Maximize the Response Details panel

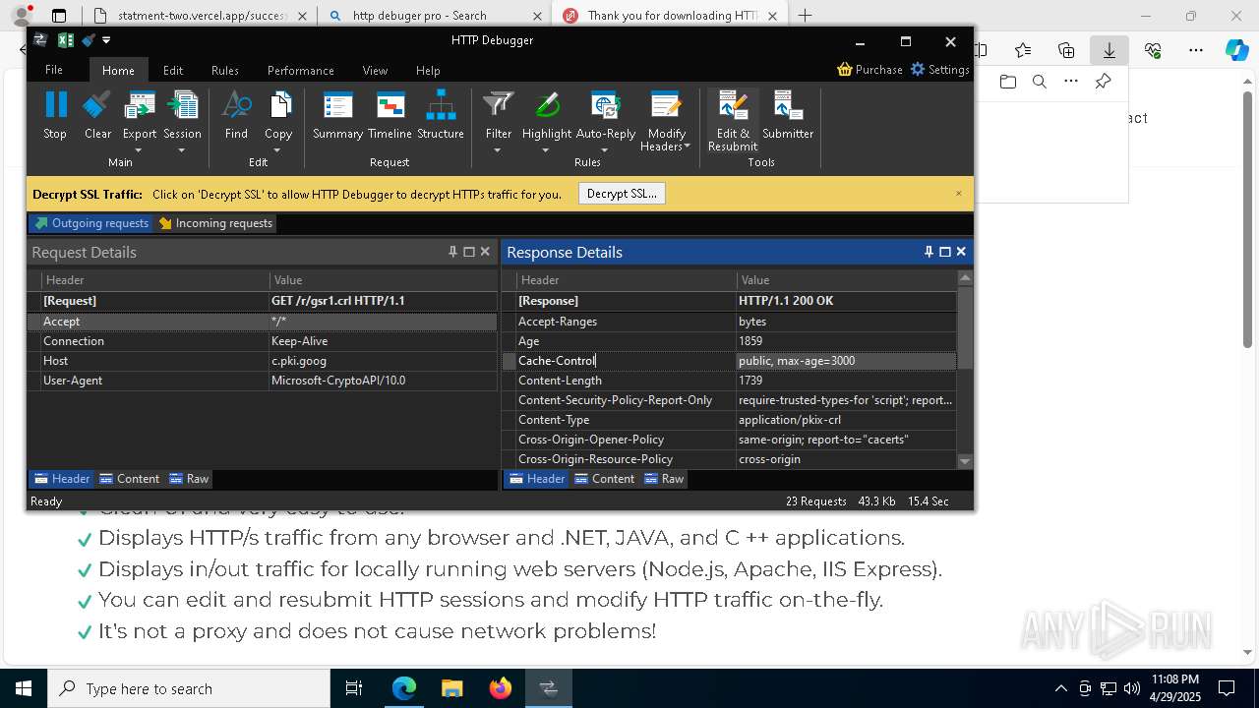[x=945, y=252]
